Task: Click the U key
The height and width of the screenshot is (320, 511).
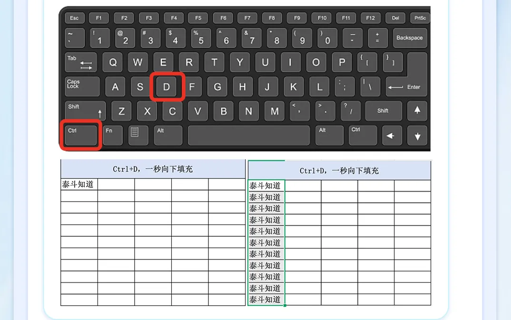Action: 265,62
